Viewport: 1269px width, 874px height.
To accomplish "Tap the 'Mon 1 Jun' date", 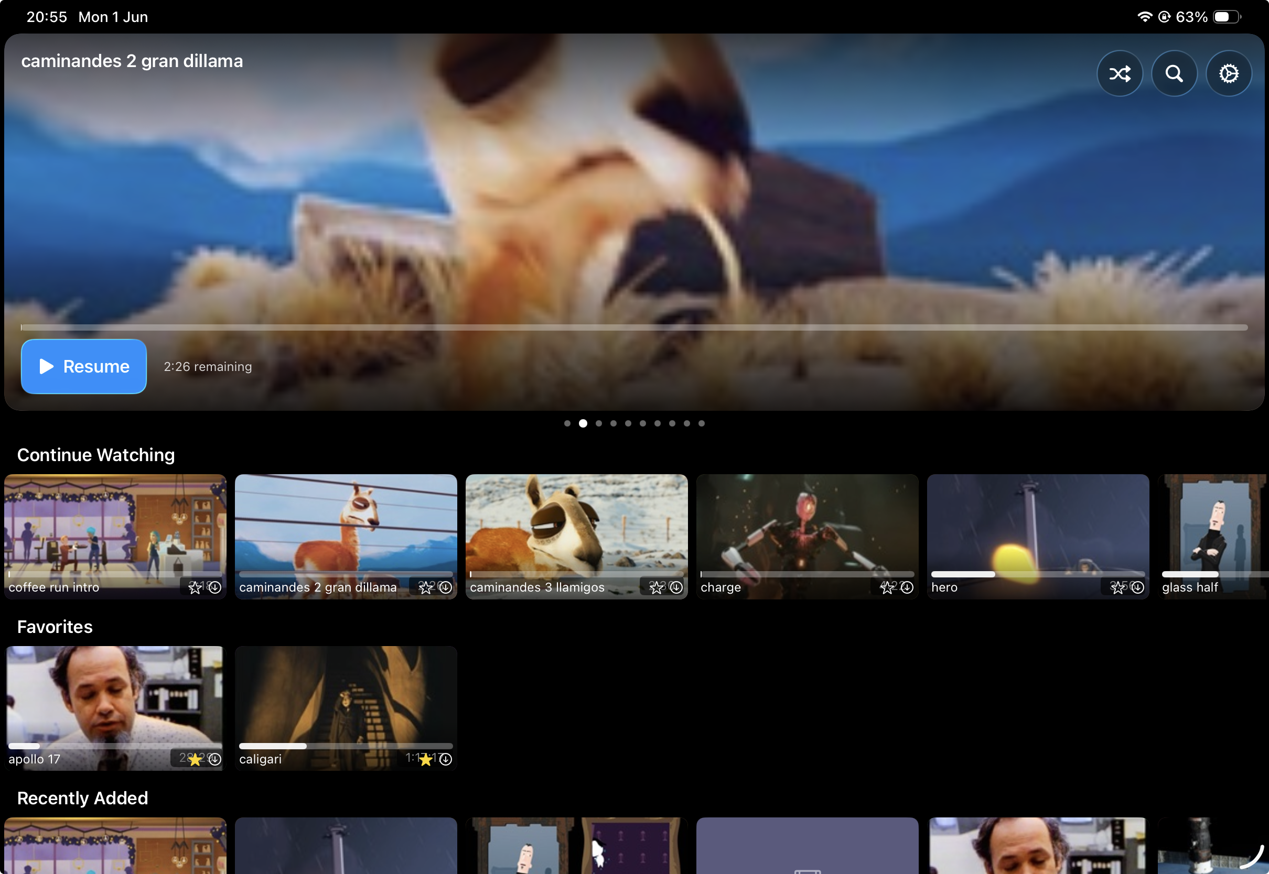I will pos(113,17).
